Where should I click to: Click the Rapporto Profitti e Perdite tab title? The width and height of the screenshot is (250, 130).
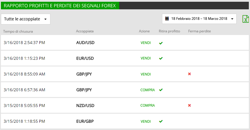(60, 6)
